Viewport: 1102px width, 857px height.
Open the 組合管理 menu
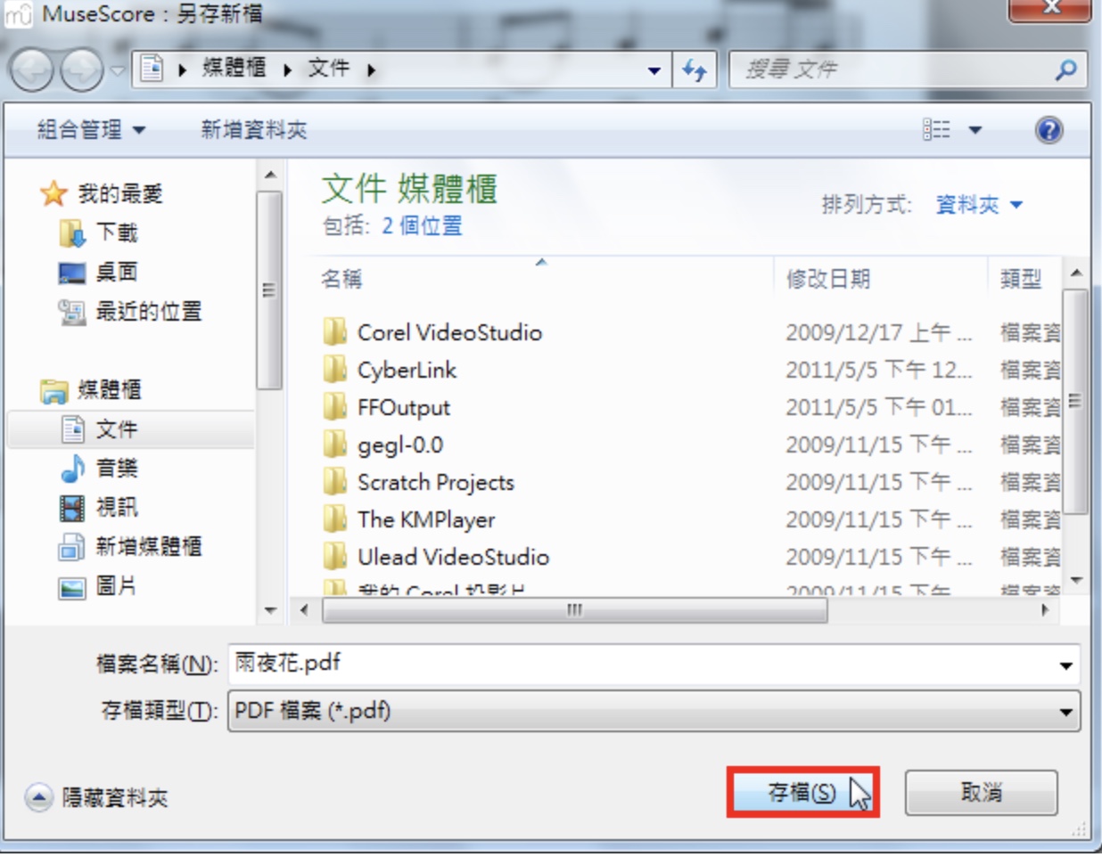pos(91,130)
